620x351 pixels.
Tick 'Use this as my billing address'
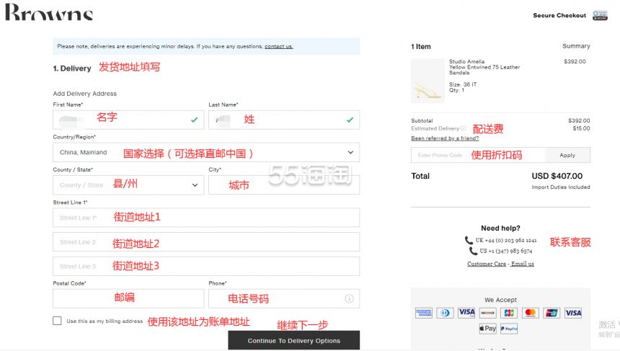click(57, 321)
